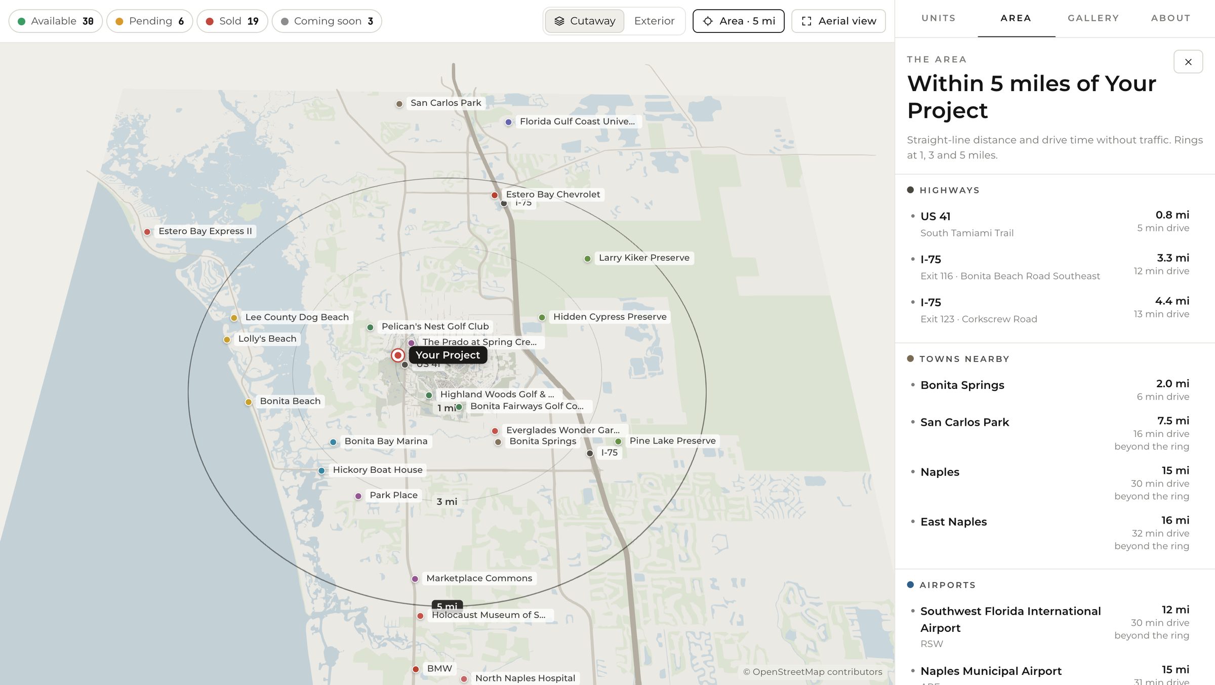Screen dimensions: 1215x685
Task: Select the North Naples Hospital marker
Action: click(x=464, y=679)
